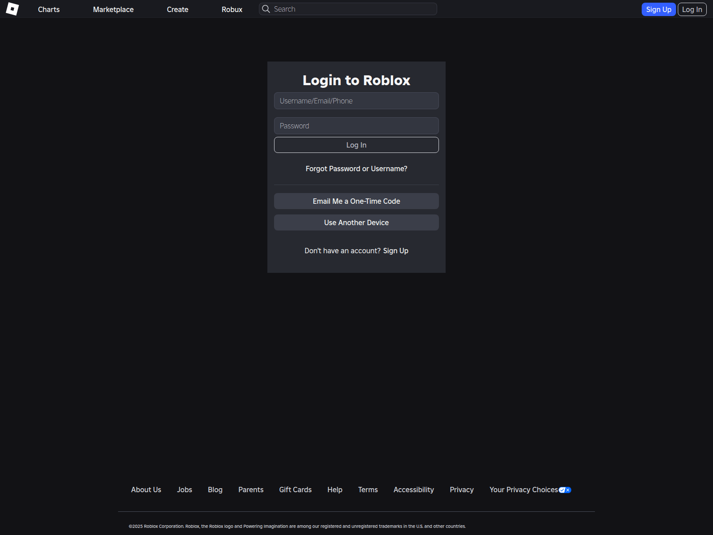Open the Charts menu item
713x535 pixels.
coord(49,9)
